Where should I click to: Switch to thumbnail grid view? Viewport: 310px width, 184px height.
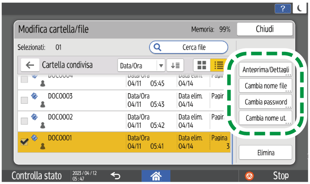tap(202, 65)
